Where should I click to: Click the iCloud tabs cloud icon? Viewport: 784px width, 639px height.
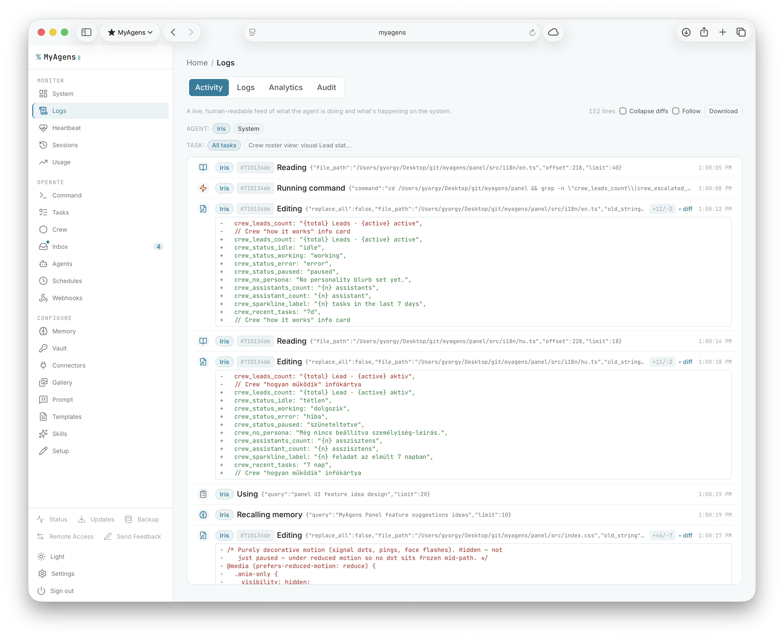553,32
